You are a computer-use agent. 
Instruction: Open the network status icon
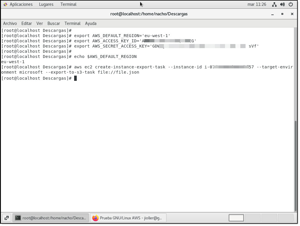pos(274,4)
